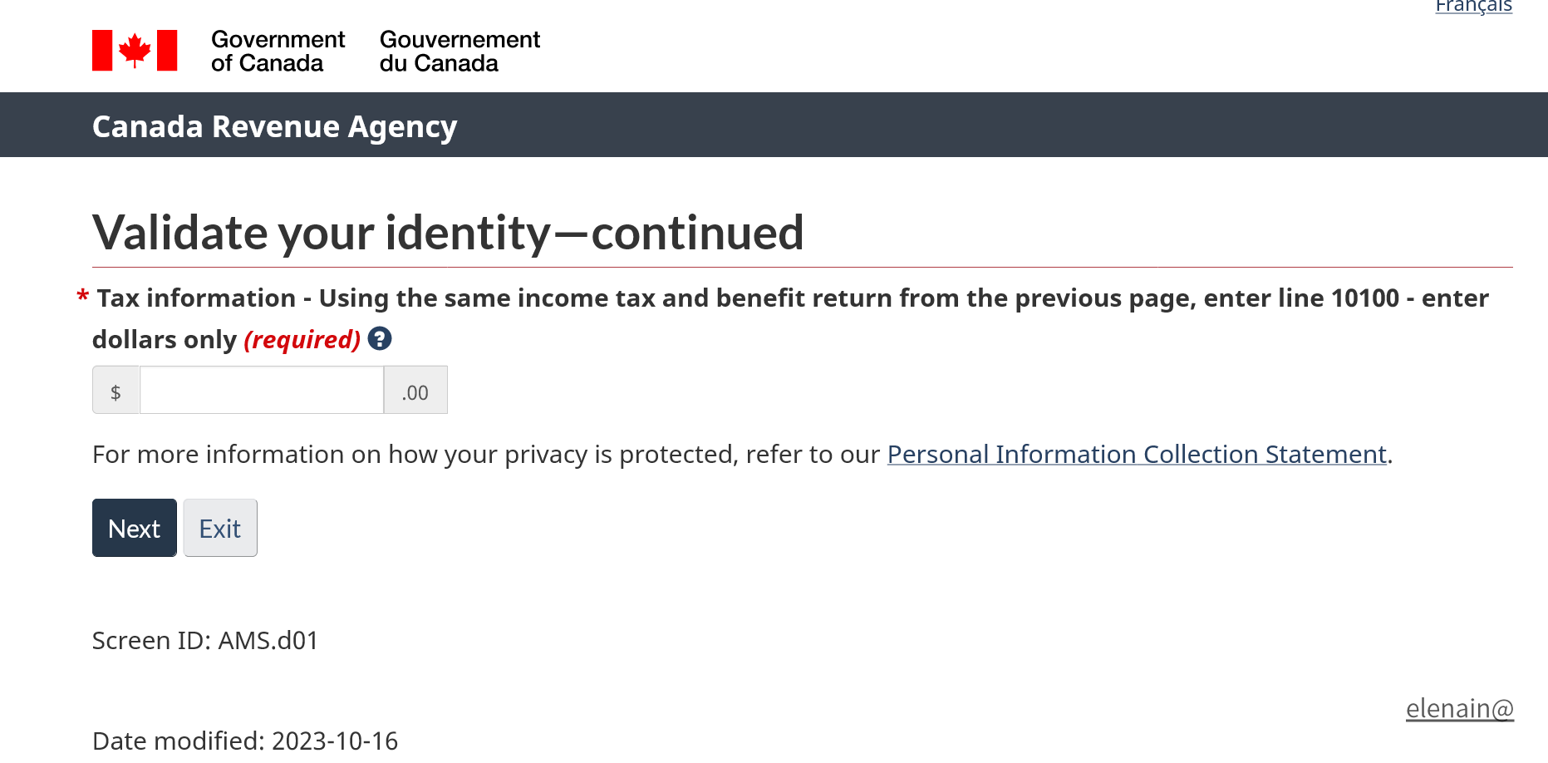Click the Government of Canada wordmark
Image resolution: width=1548 pixels, height=763 pixels.
point(278,52)
